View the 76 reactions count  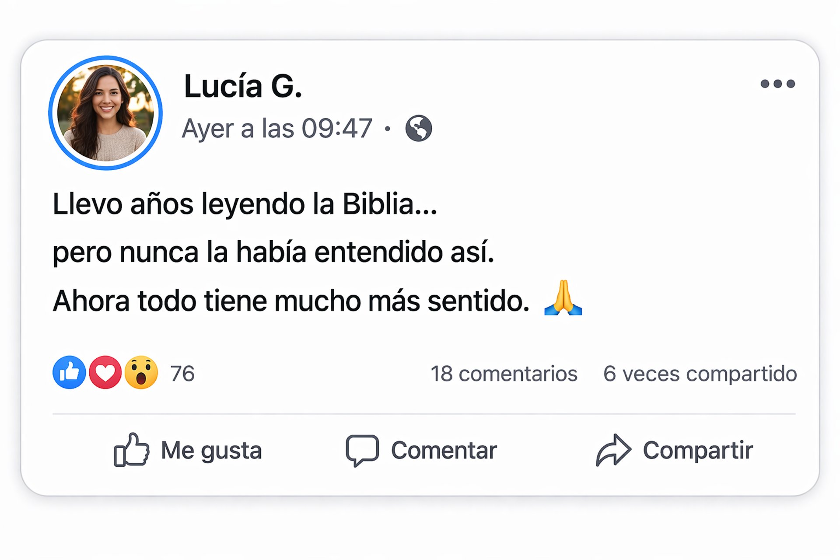(x=182, y=374)
